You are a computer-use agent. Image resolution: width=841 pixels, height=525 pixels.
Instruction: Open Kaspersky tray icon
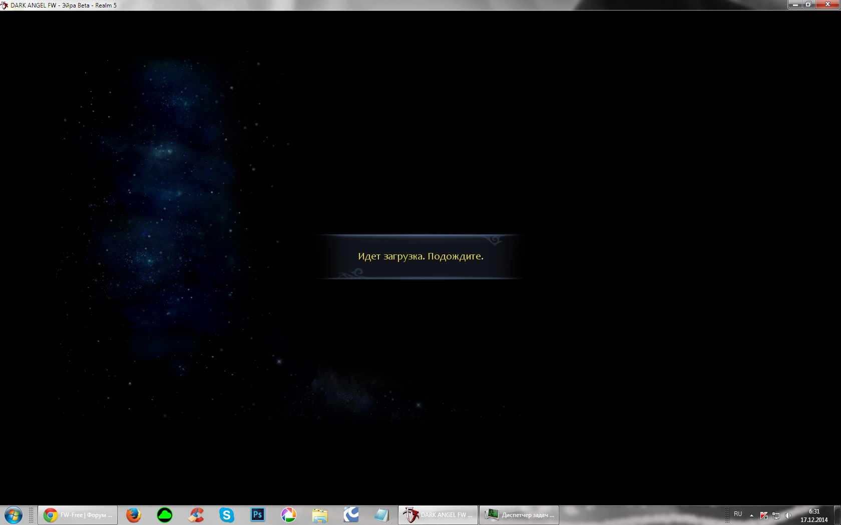(x=764, y=515)
